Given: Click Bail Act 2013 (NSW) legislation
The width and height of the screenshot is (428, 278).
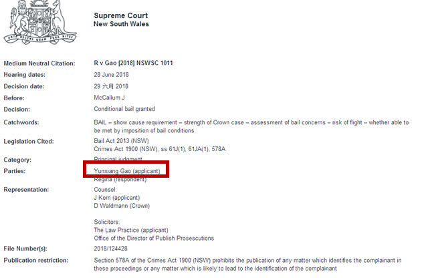Looking at the screenshot, I should click(x=122, y=141).
